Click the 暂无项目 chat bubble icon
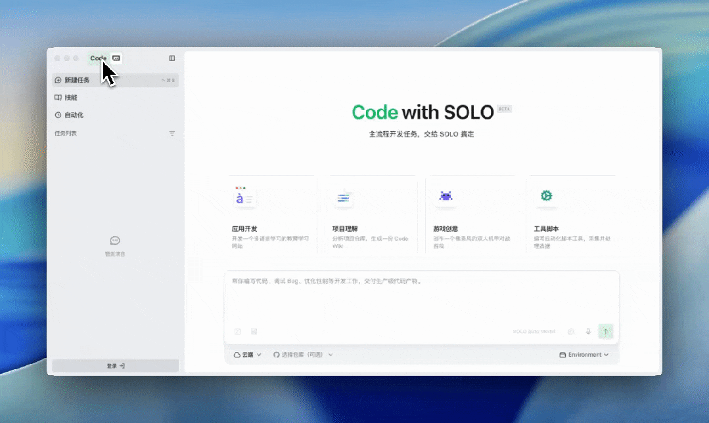This screenshot has height=423, width=709. click(x=115, y=241)
